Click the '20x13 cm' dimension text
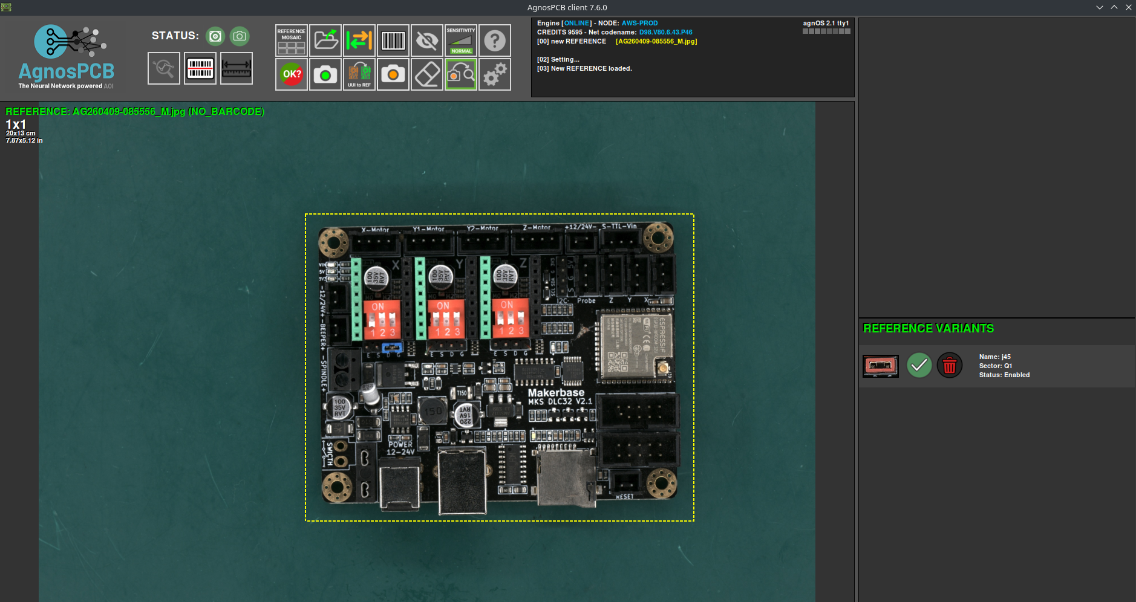The image size is (1136, 602). click(x=21, y=133)
